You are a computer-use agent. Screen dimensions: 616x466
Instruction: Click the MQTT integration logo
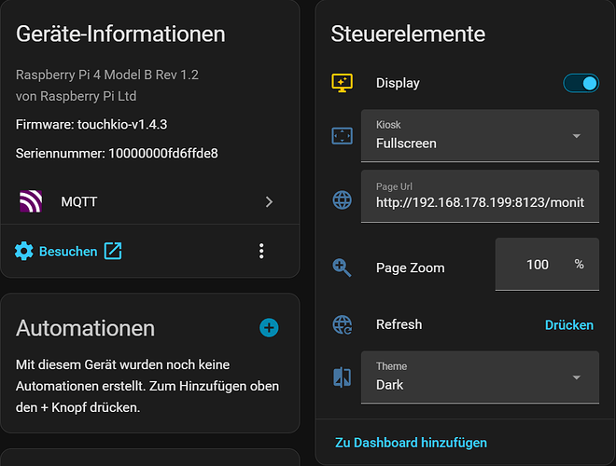pos(31,201)
